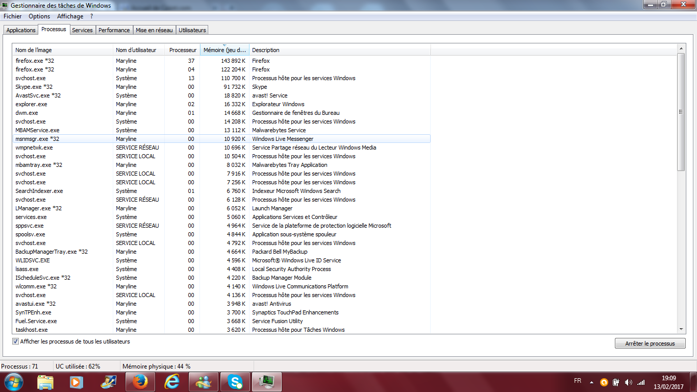Screen dimensions: 697x392
Task: Switch to the Skype taskbar icon
Action: point(235,381)
